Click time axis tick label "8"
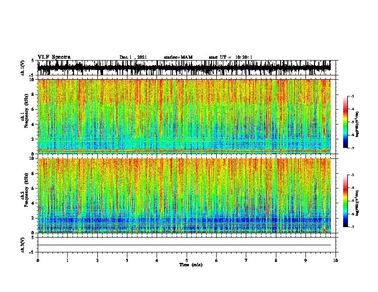Image resolution: width=378 pixels, height=292 pixels. point(276,261)
